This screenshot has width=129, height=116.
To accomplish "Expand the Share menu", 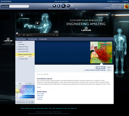I will point(109,67).
